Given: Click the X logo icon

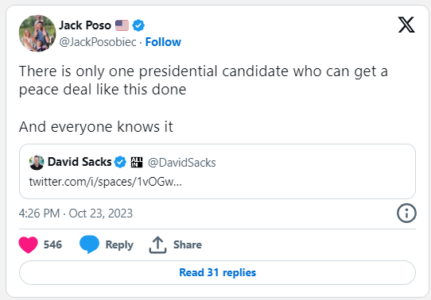Looking at the screenshot, I should click(x=406, y=25).
